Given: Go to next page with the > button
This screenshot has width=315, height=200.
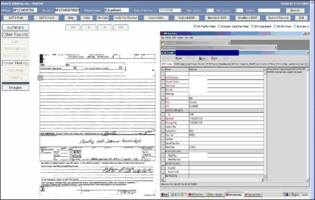Looking at the screenshot, I should tap(105, 27).
